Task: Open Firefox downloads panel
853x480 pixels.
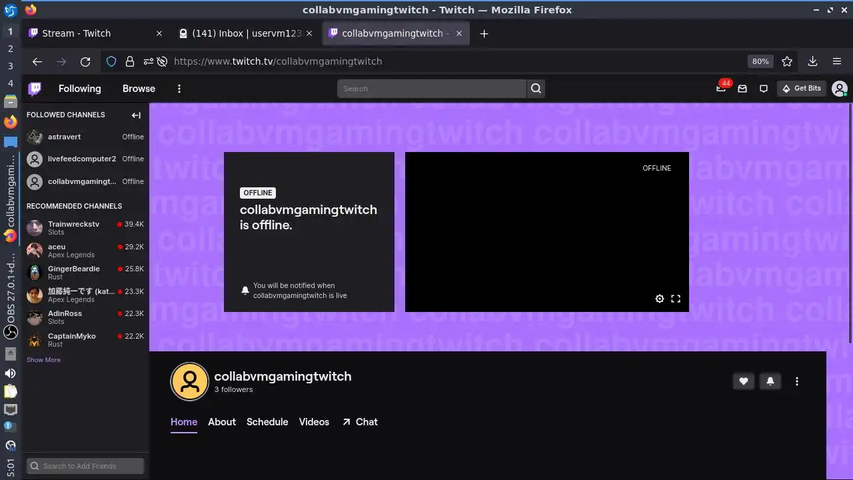Action: (812, 61)
